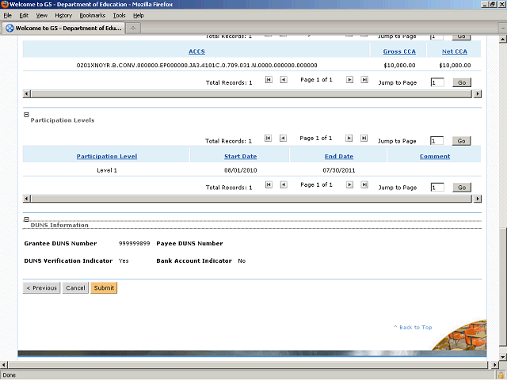Image resolution: width=507 pixels, height=380 pixels.
Task: Previous page icon above Participation Level header
Action: click(283, 139)
